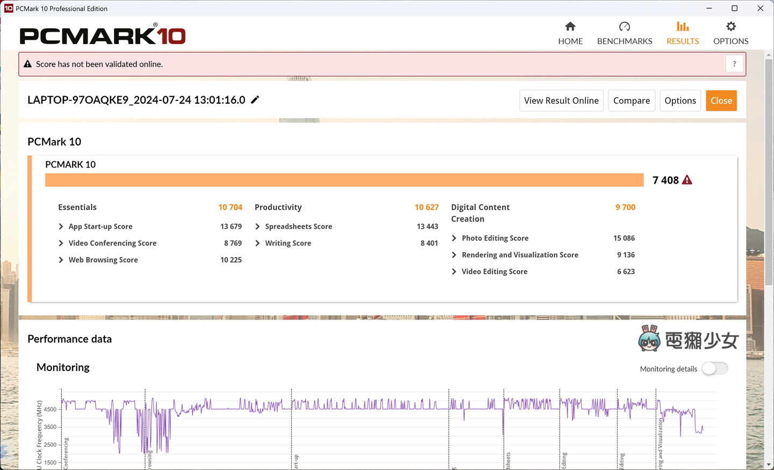Open the question mark help button
Image resolution: width=774 pixels, height=470 pixels.
click(734, 64)
